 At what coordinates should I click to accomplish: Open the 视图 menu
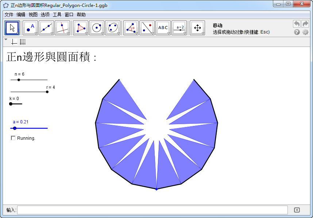[x=33, y=15]
